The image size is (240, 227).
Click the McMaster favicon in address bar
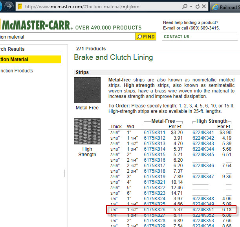20,7
